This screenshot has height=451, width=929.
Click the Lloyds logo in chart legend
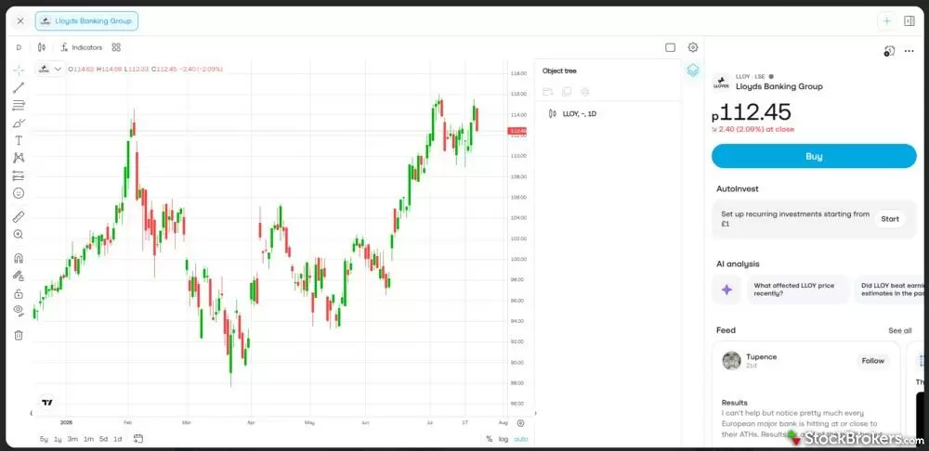click(x=44, y=70)
